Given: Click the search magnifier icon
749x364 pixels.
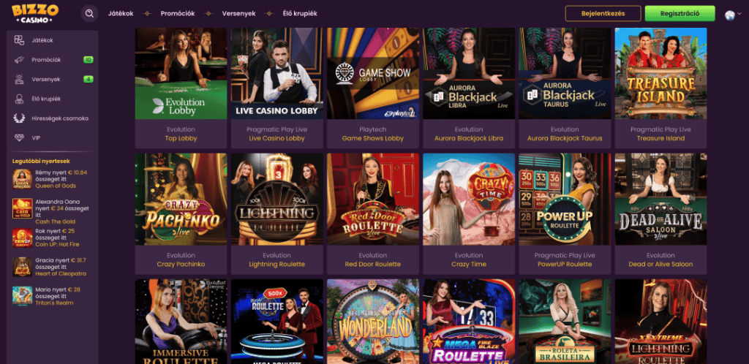Looking at the screenshot, I should 89,13.
